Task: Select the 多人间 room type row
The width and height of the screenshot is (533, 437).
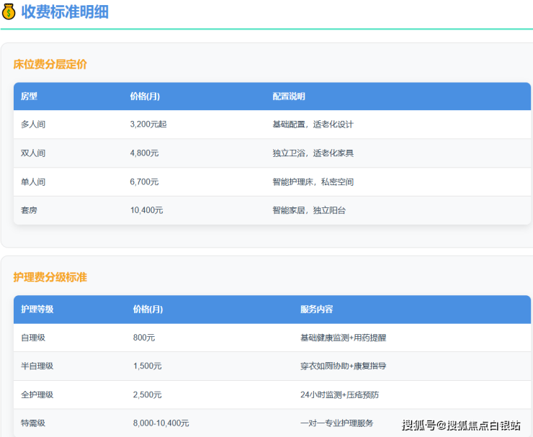Action: (33, 125)
